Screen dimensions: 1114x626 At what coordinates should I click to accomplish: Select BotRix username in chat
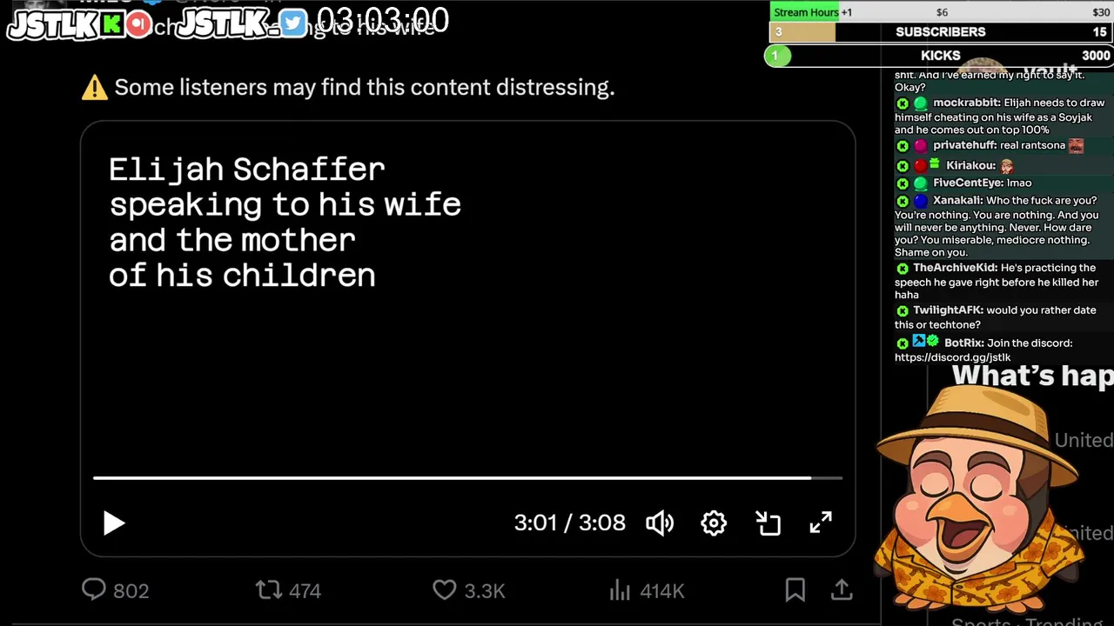[x=963, y=343]
